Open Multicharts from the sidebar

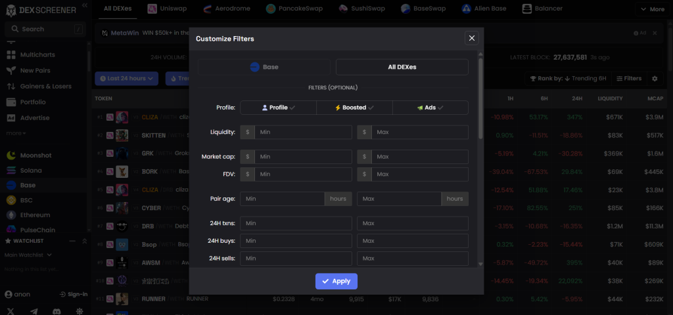[37, 55]
